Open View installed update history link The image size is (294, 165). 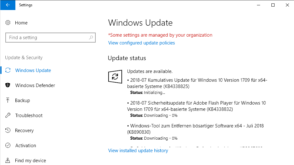click(x=138, y=151)
